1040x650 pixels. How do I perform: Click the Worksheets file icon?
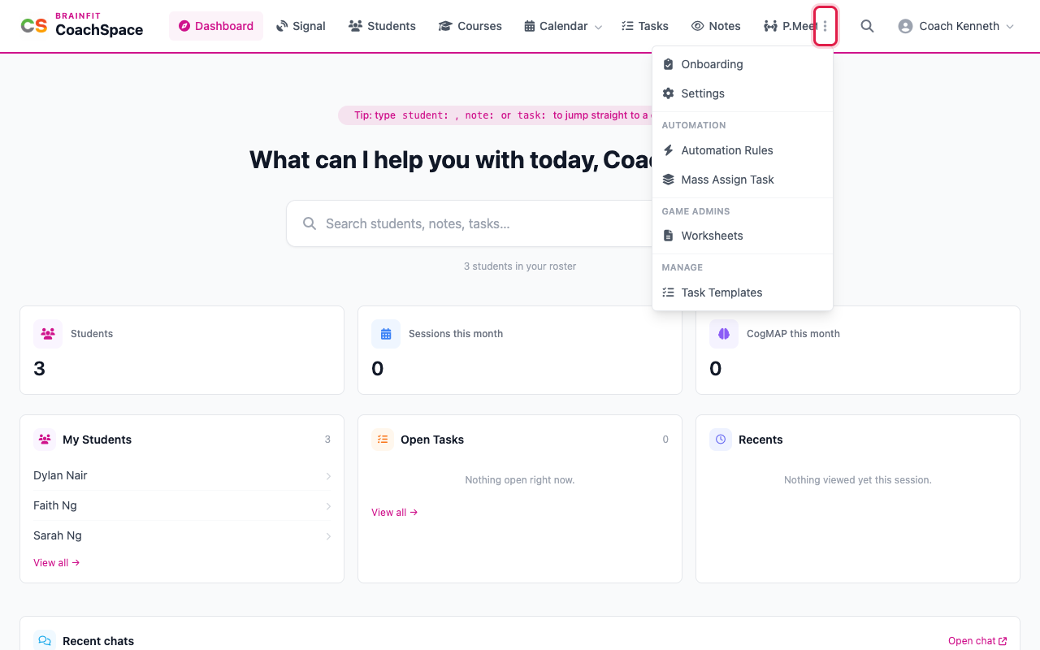pyautogui.click(x=668, y=236)
